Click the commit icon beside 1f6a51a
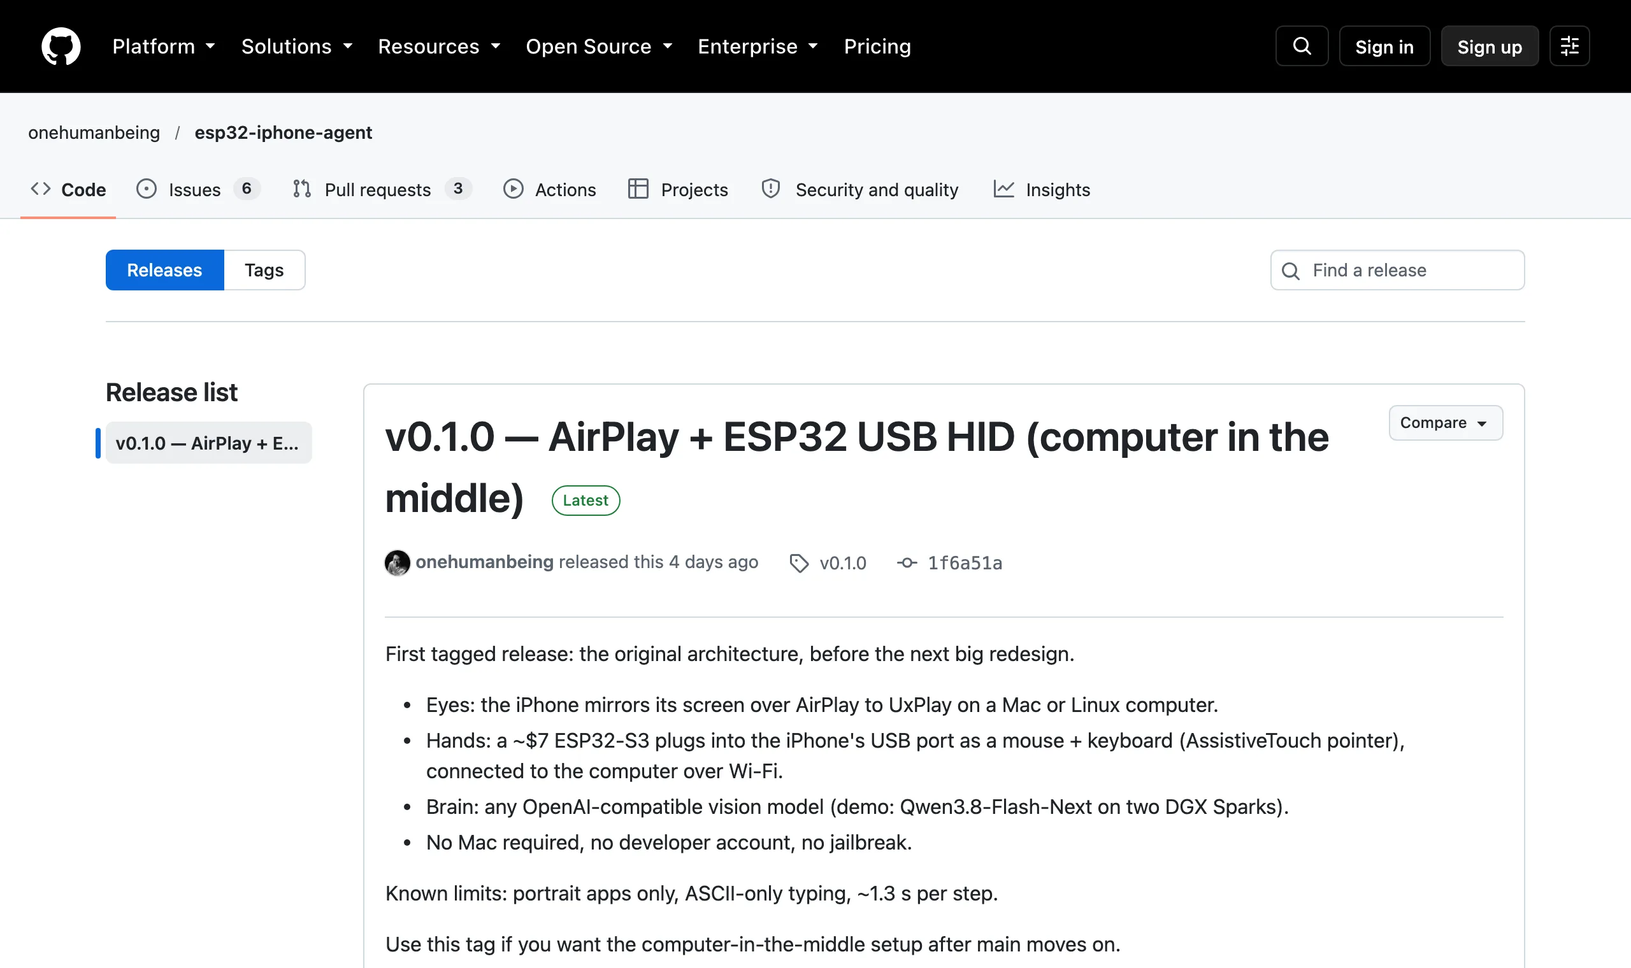Screen dimensions: 1631x968 [907, 563]
